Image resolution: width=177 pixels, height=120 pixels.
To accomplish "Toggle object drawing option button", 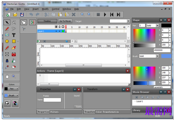I will tap(24, 22).
